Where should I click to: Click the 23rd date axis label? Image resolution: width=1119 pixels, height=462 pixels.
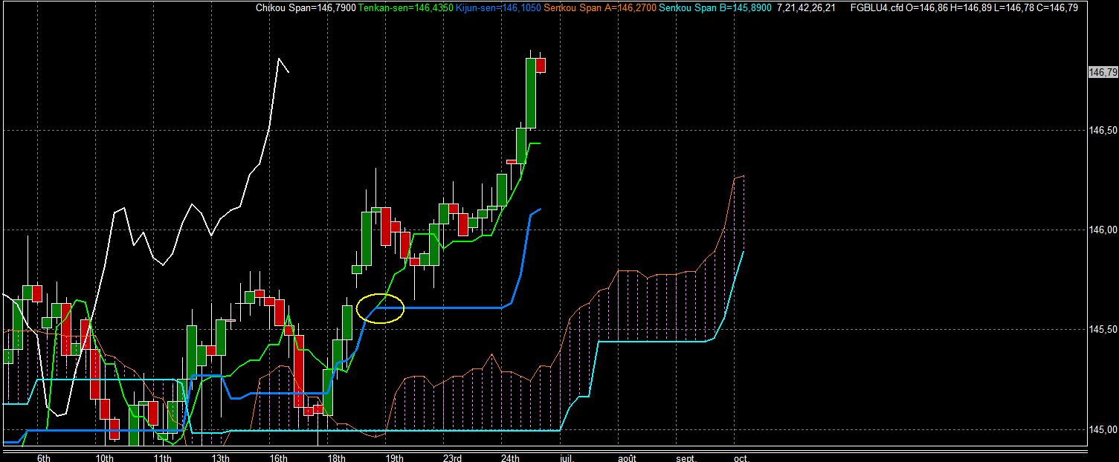tap(452, 457)
